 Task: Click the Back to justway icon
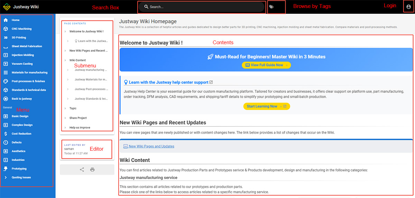coord(6,99)
